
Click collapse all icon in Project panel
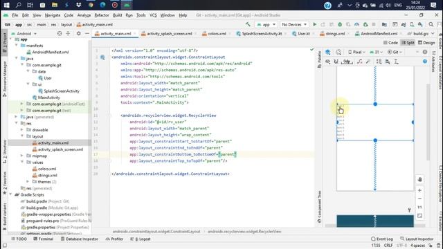click(68, 33)
